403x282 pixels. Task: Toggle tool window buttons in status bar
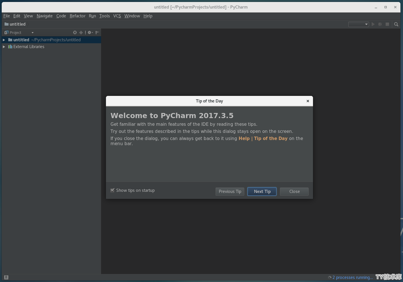pos(6,277)
